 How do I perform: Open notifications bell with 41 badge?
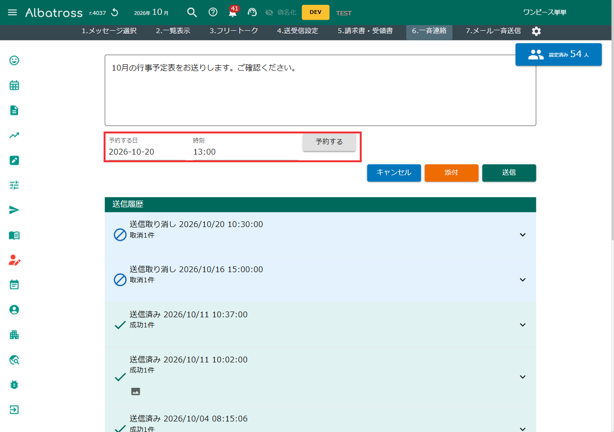click(x=233, y=12)
